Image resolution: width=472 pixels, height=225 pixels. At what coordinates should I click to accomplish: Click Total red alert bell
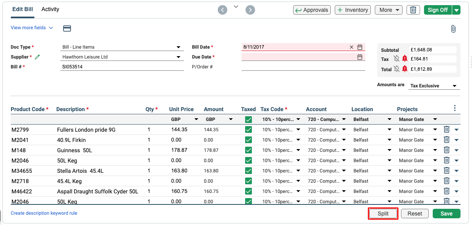click(x=405, y=69)
